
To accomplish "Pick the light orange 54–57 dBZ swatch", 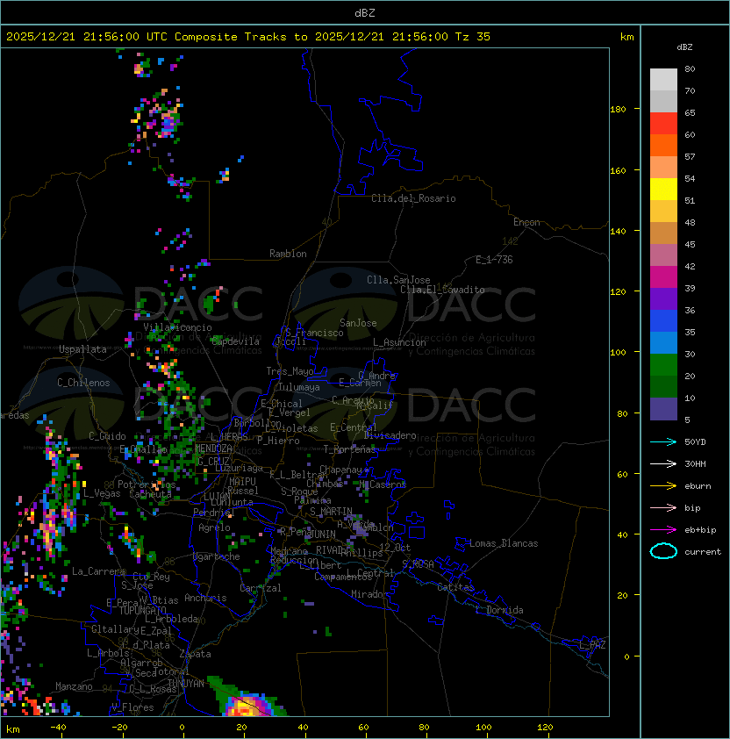I will pos(663,168).
